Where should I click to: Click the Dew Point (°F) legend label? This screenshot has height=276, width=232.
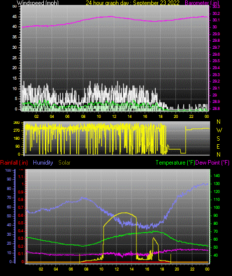click(x=213, y=163)
